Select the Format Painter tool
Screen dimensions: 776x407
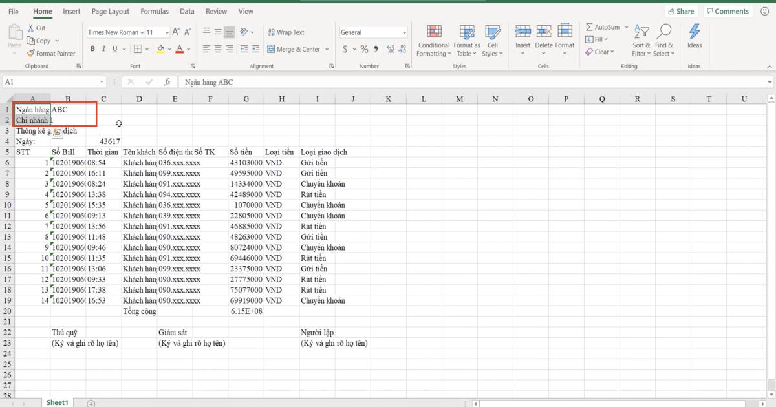[52, 54]
